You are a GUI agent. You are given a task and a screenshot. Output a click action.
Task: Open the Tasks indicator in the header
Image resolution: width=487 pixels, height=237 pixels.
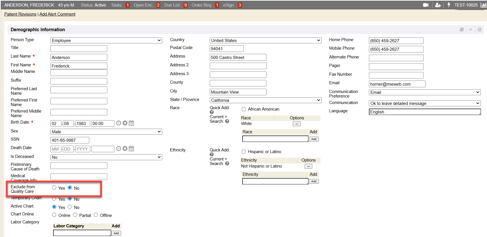tap(127, 5)
